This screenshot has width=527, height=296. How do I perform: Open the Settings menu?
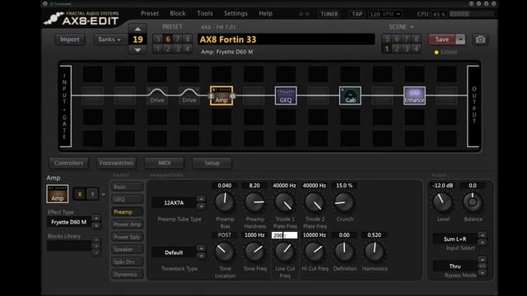click(236, 13)
